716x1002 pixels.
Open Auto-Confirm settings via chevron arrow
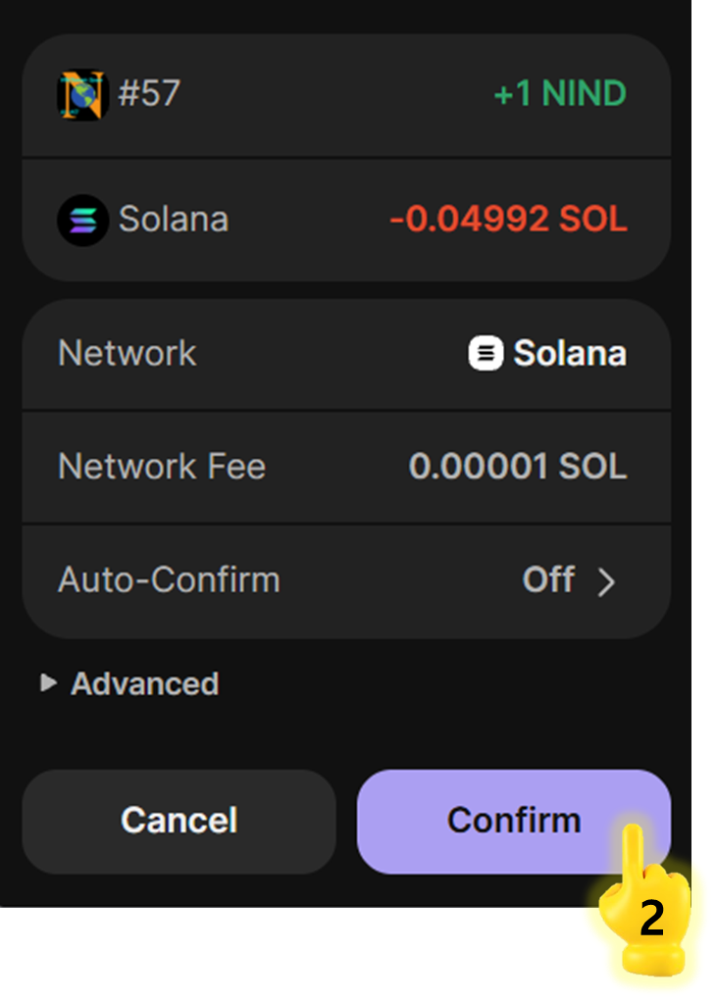pyautogui.click(x=607, y=581)
